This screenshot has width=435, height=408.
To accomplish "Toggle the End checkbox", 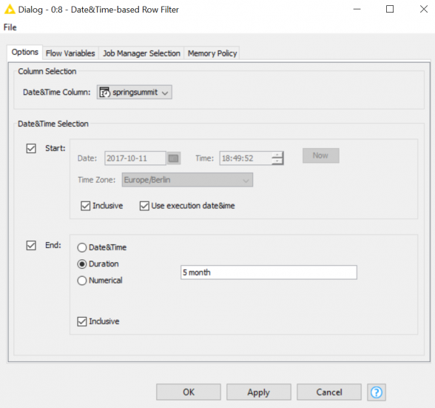I will pos(31,246).
